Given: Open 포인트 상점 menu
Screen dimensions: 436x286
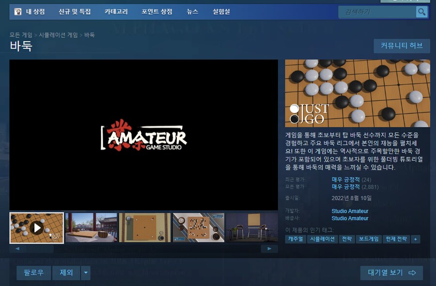Looking at the screenshot, I should click(x=157, y=12).
